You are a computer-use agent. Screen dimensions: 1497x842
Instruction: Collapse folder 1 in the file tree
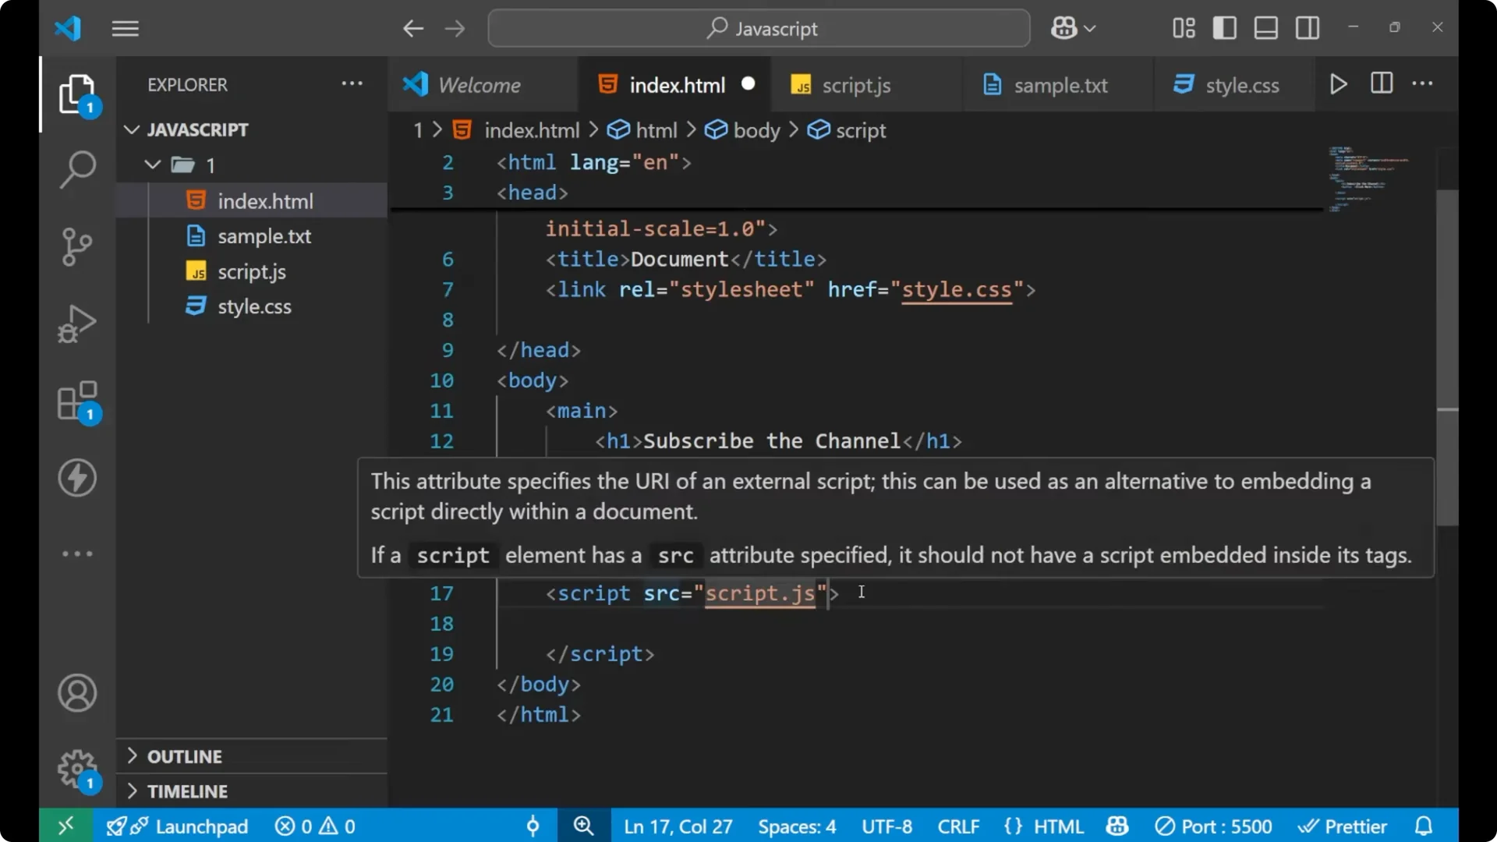point(152,165)
